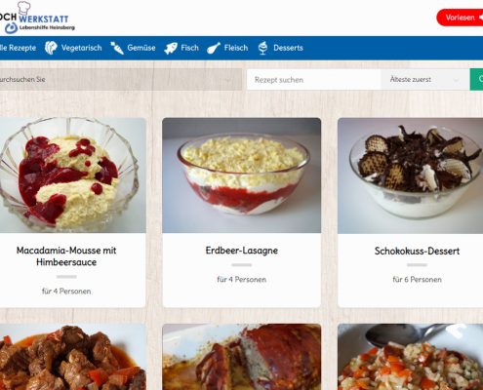
Task: Expand the Älteste zuerst sort dropdown
Action: [x=425, y=79]
